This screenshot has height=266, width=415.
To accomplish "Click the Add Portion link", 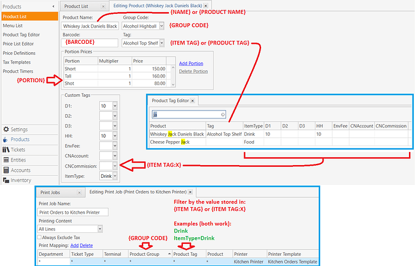I will [x=191, y=64].
